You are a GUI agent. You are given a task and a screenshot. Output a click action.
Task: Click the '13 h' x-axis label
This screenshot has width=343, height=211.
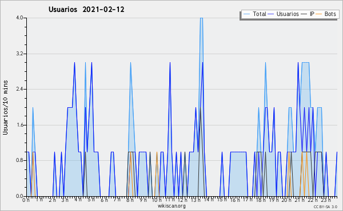tap(196, 200)
